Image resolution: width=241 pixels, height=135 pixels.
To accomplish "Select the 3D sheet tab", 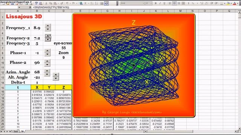I will (22, 132).
